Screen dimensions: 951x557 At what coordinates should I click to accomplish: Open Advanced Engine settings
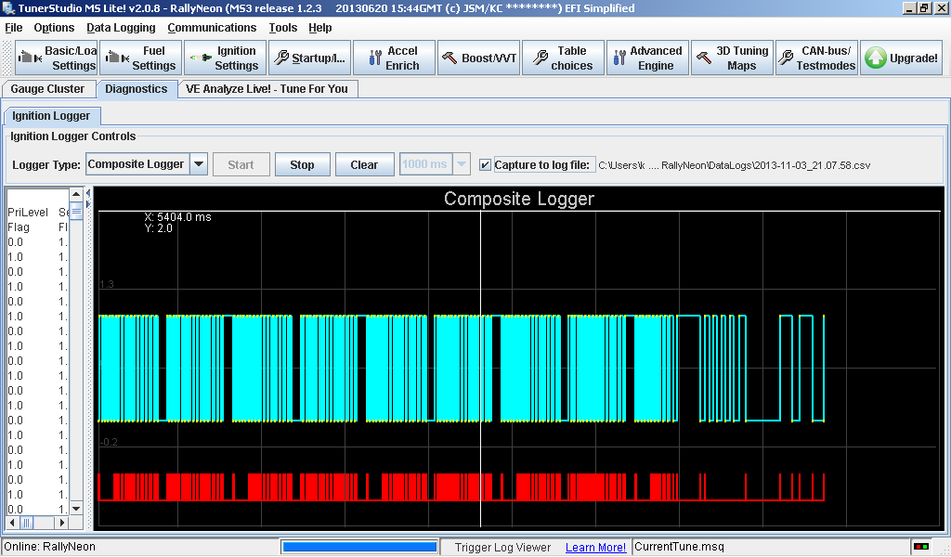(647, 58)
